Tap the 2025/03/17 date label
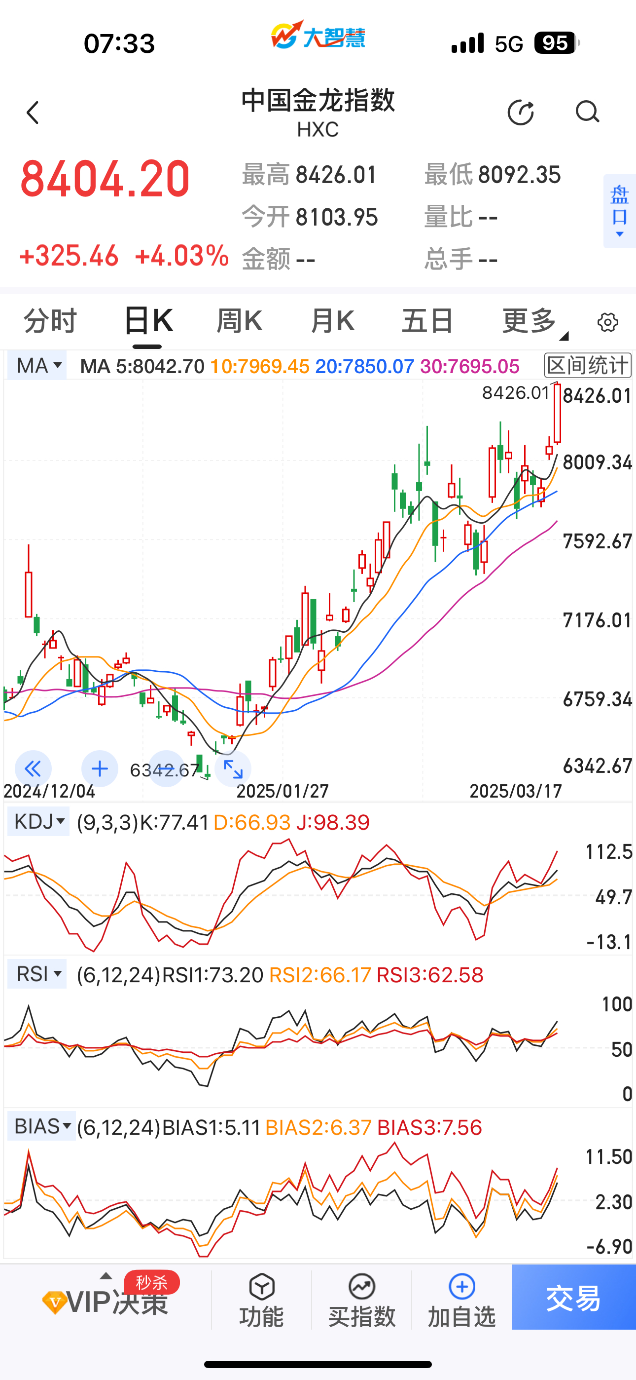This screenshot has width=636, height=1380. pos(516,791)
